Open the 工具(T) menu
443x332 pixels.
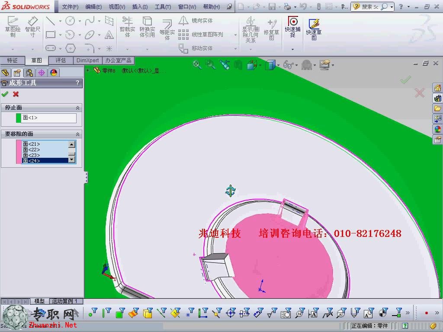163,6
